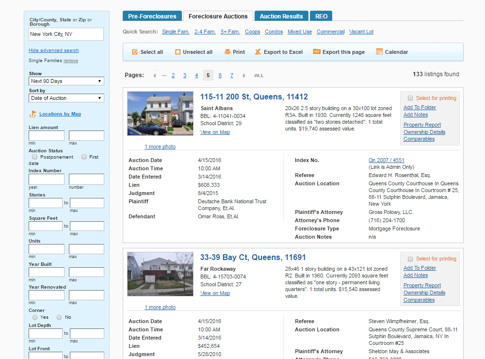Go to previous page using arrow
This screenshot has height=359, width=485.
pos(154,76)
